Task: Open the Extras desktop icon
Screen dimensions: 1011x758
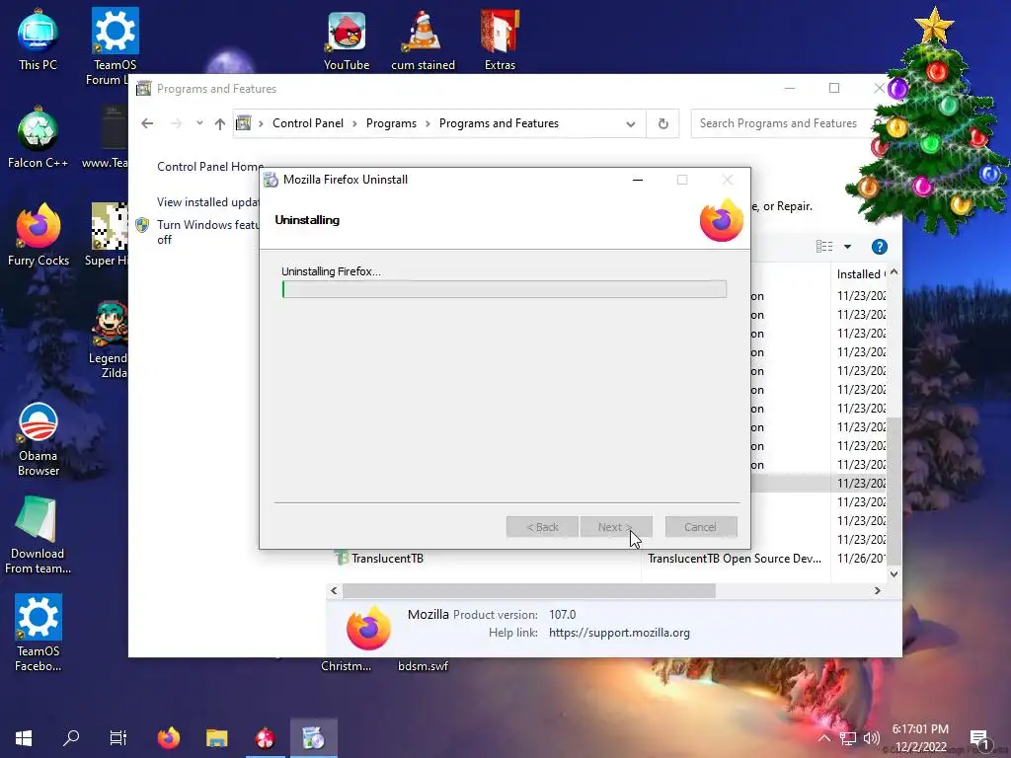Action: 500,40
